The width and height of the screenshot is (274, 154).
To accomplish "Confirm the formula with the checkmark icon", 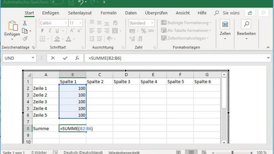I will [65, 58].
